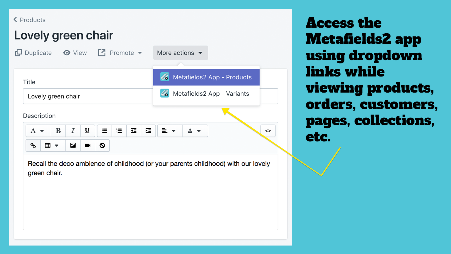This screenshot has height=254, width=451.
Task: Open the More actions dropdown
Action: point(180,53)
